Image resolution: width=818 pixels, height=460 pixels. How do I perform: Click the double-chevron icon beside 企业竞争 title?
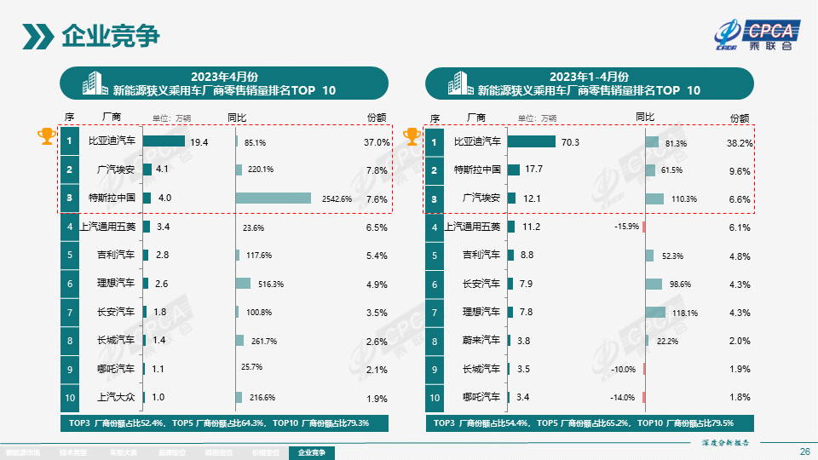(38, 37)
